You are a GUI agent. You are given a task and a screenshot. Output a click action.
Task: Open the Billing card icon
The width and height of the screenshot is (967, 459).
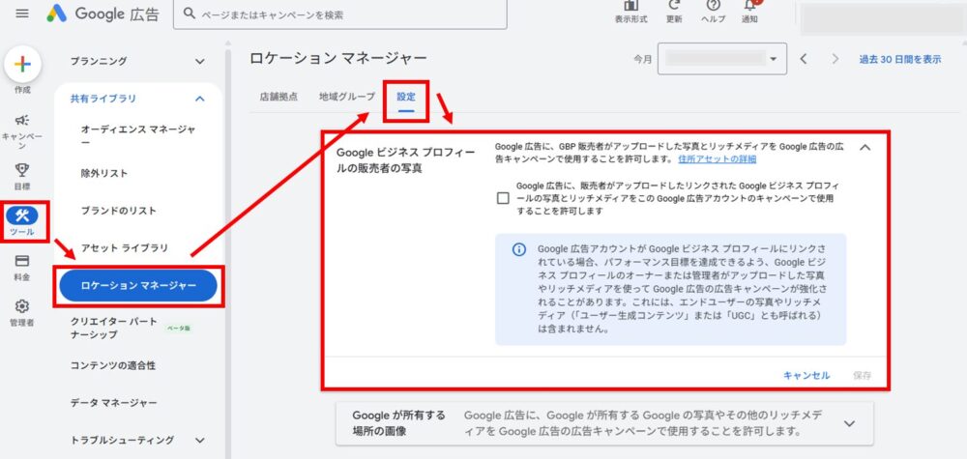tap(21, 261)
